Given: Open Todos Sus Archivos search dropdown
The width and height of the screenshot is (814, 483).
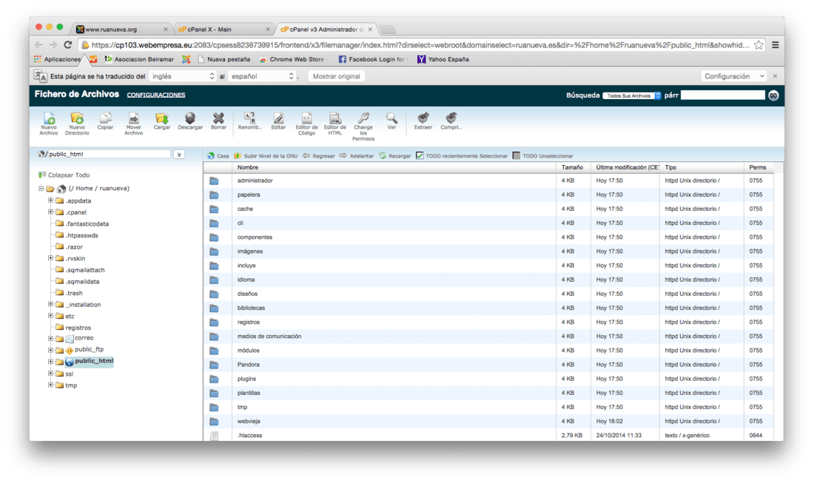Looking at the screenshot, I should [632, 95].
